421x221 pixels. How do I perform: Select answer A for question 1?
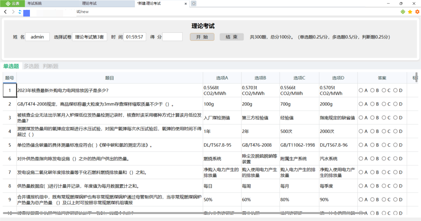click(x=361, y=90)
